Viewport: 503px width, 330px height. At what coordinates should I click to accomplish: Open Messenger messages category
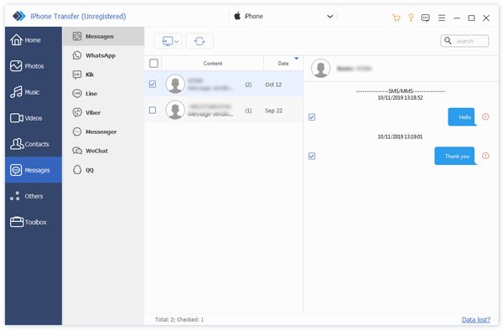pyautogui.click(x=103, y=131)
